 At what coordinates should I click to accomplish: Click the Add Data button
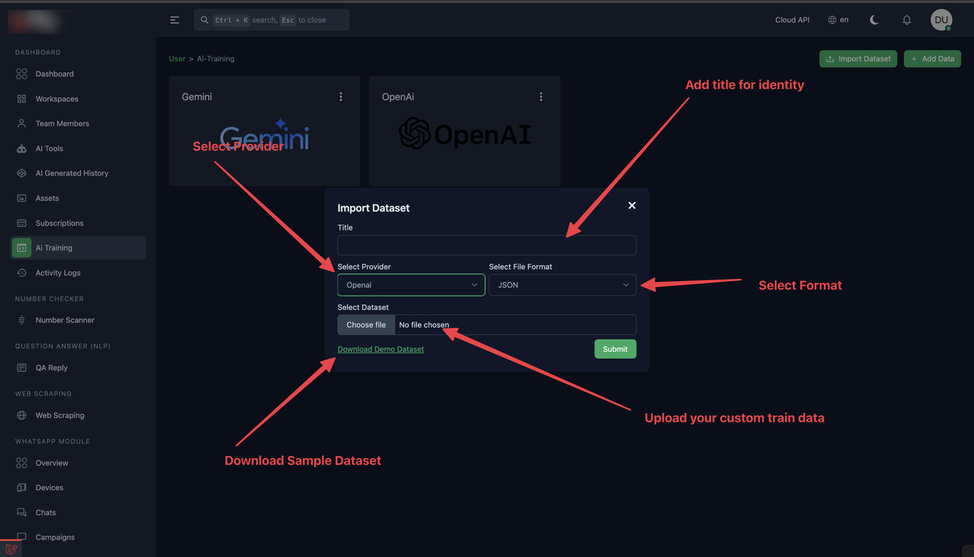[932, 59]
